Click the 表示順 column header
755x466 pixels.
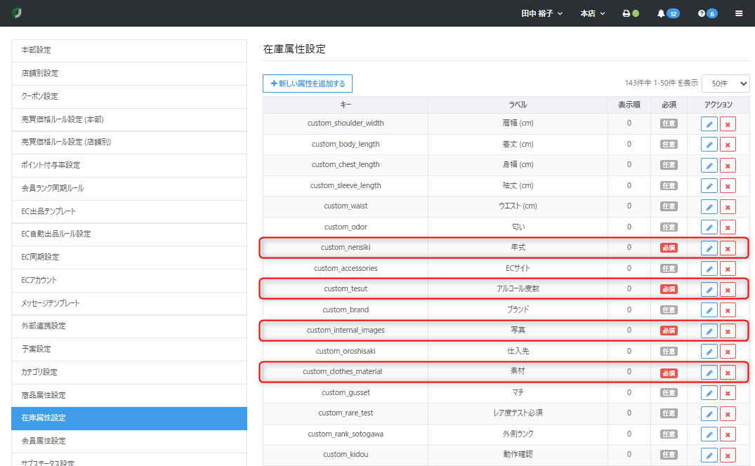coord(629,105)
